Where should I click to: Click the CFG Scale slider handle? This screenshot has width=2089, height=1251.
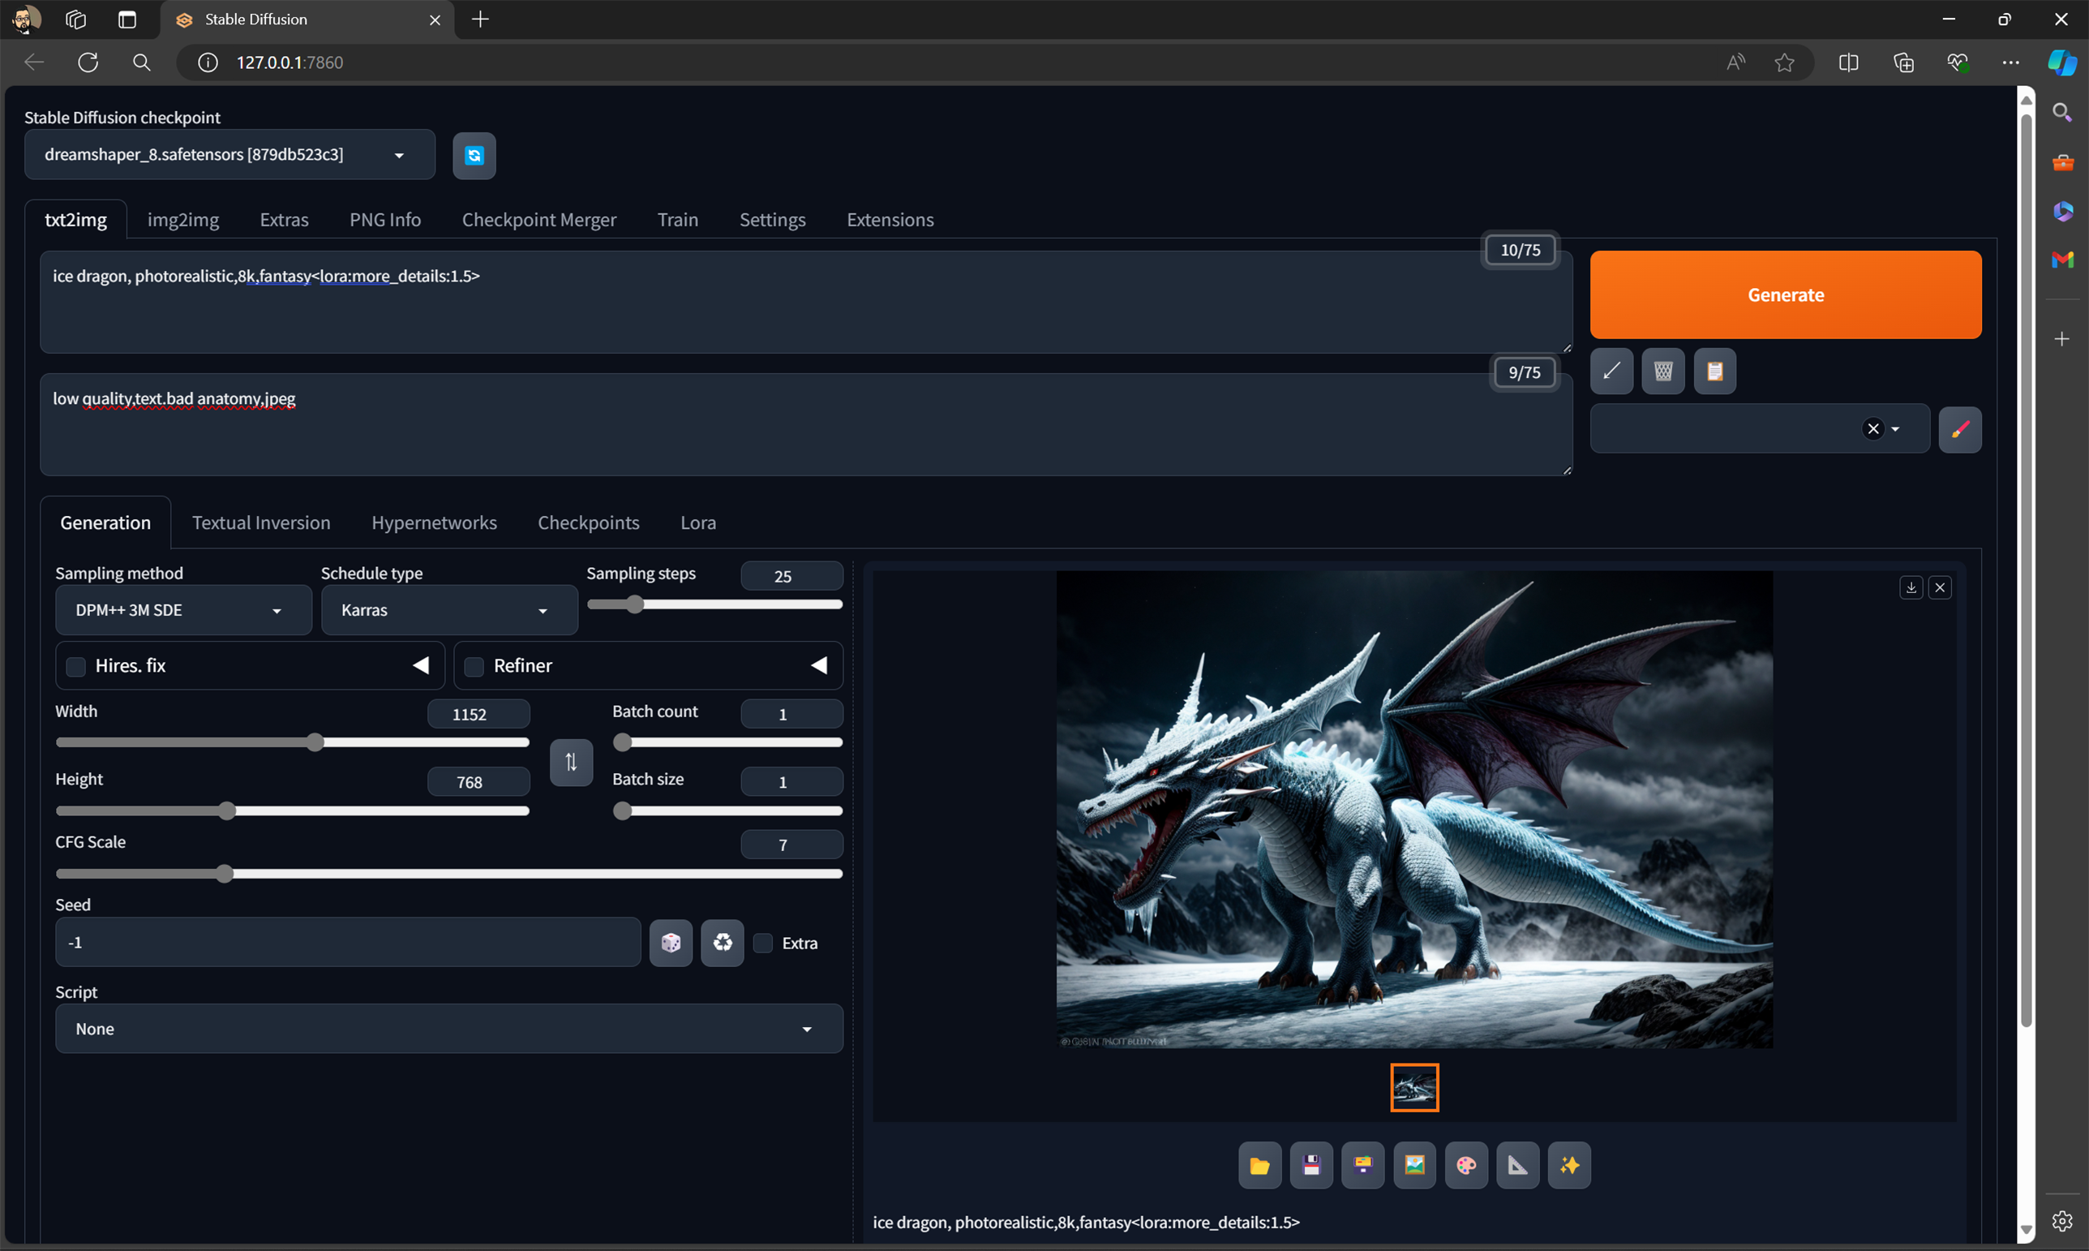pos(224,873)
